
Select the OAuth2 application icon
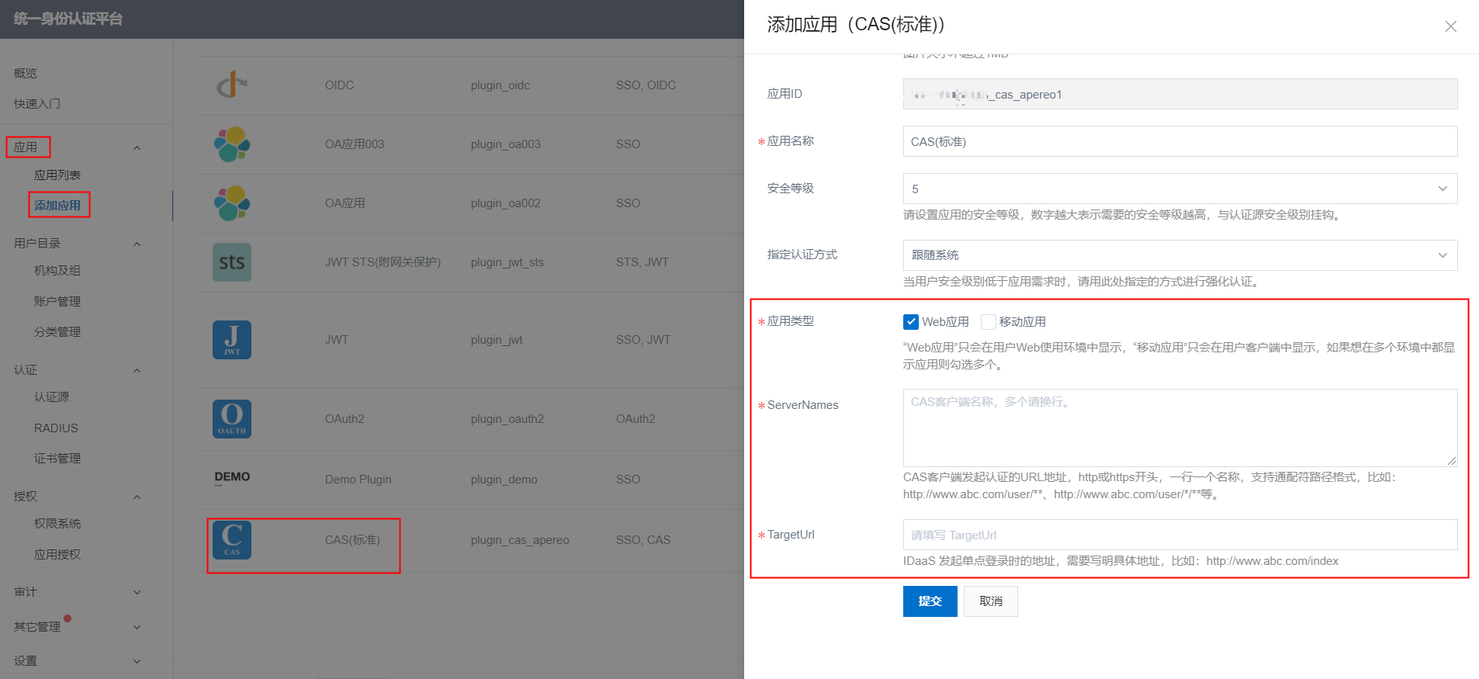pyautogui.click(x=231, y=419)
